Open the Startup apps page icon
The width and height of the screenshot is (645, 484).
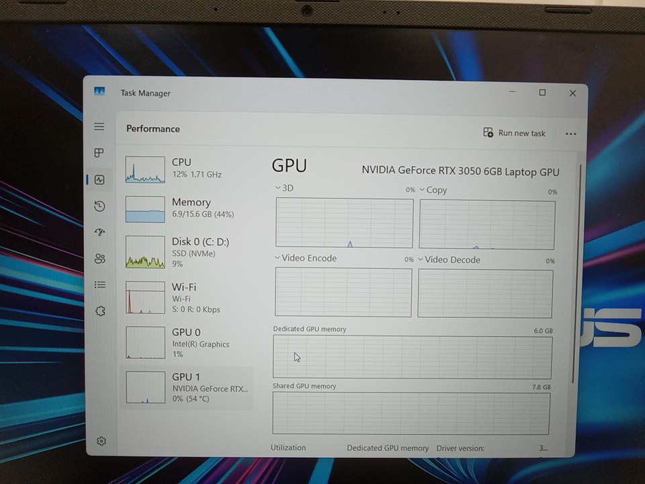click(x=99, y=232)
